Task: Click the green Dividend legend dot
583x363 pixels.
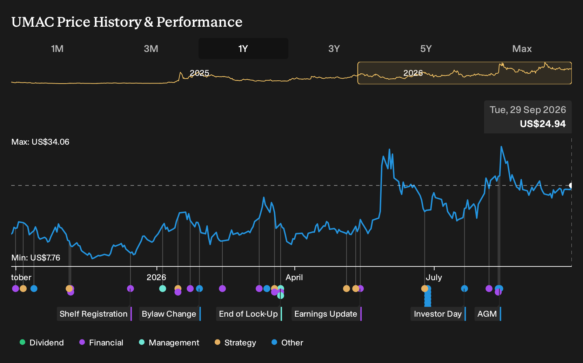Action: pyautogui.click(x=22, y=342)
